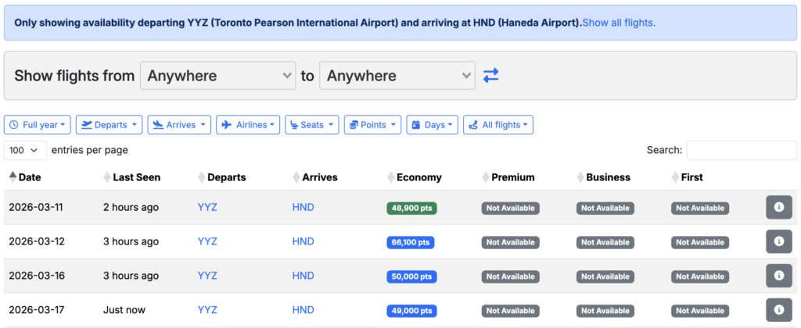Sort table by Date column arrow

(x=13, y=177)
